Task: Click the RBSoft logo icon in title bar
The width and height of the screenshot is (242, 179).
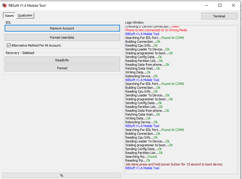Action: tap(5, 6)
